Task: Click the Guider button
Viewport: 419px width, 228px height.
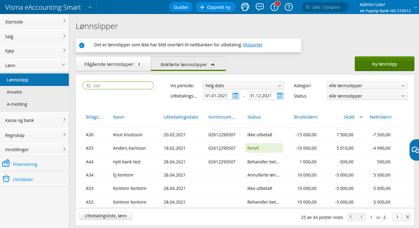Action: click(181, 7)
